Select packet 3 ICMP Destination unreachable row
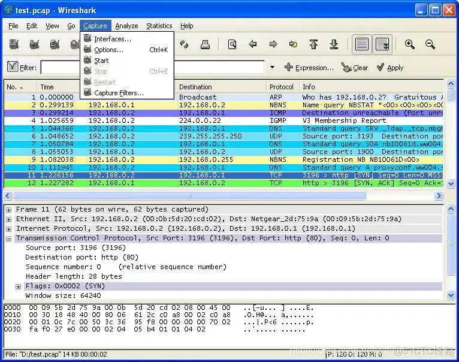The width and height of the screenshot is (459, 362). [x=224, y=113]
